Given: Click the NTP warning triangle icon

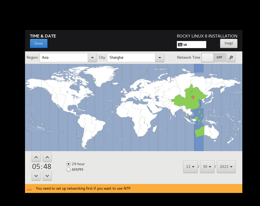Looking at the screenshot, I should 29,188.
